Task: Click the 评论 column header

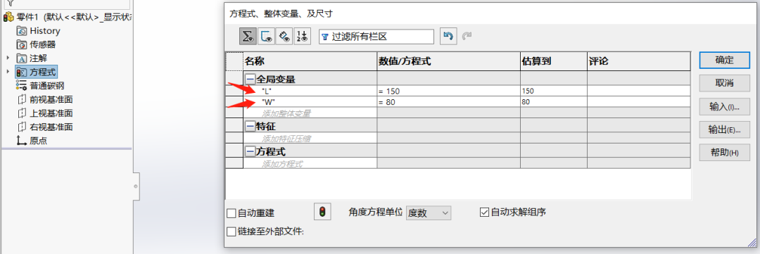Action: coord(639,61)
